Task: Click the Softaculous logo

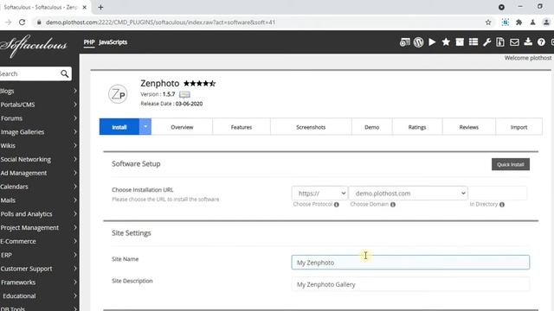Action: pos(34,45)
